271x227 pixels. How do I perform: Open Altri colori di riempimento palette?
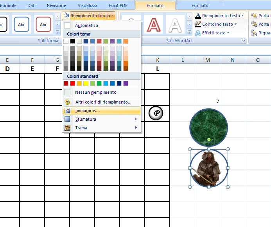click(103, 102)
